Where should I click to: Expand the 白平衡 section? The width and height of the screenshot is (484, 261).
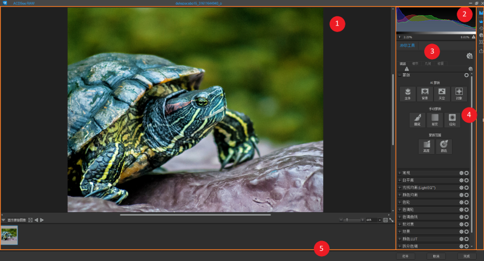(399, 180)
